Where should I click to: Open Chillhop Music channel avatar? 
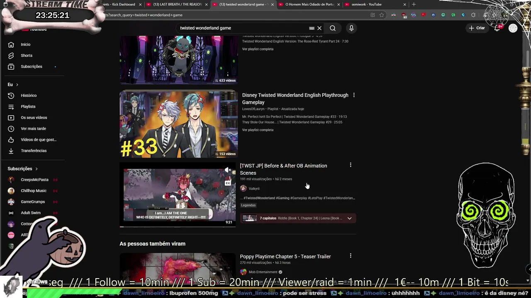pyautogui.click(x=11, y=191)
